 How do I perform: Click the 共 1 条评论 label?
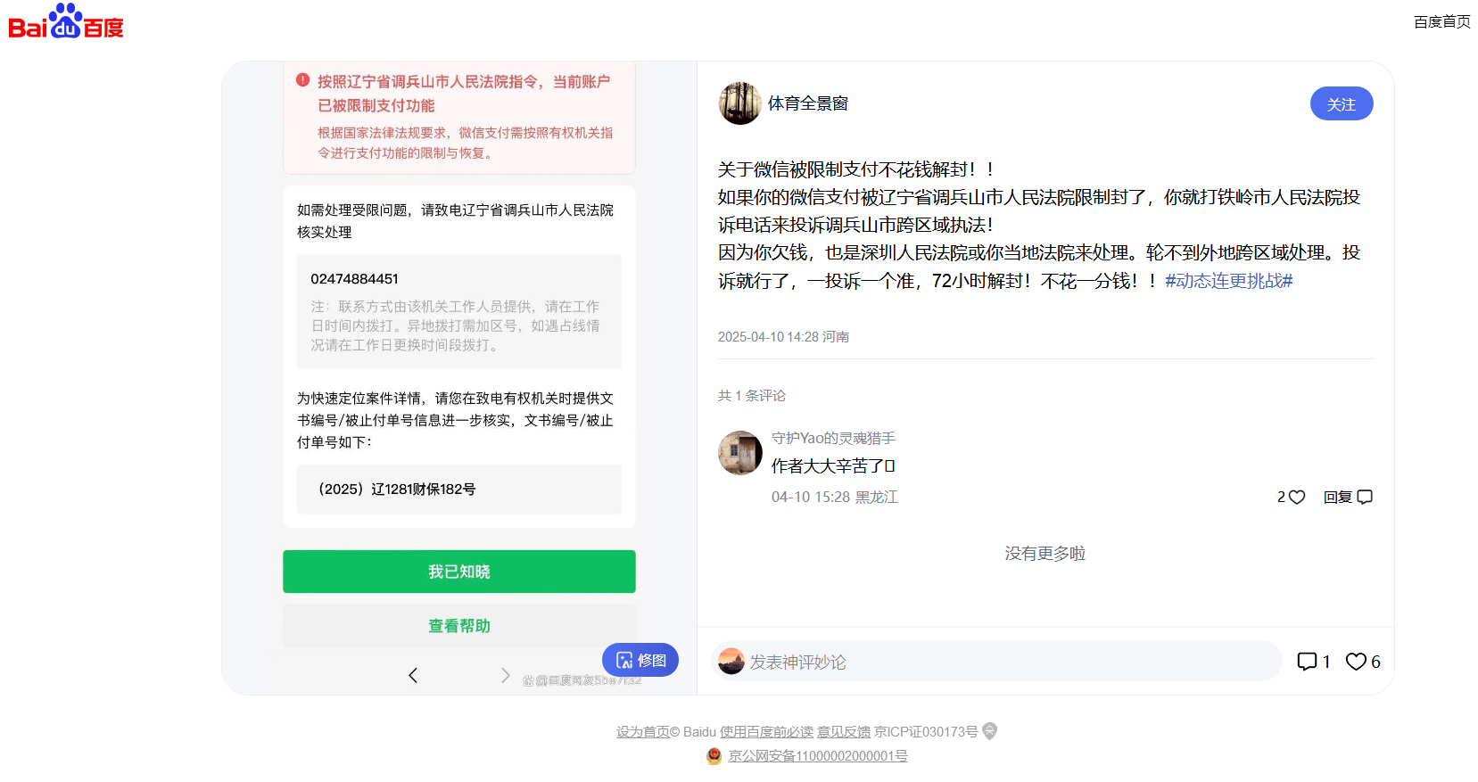(x=752, y=395)
